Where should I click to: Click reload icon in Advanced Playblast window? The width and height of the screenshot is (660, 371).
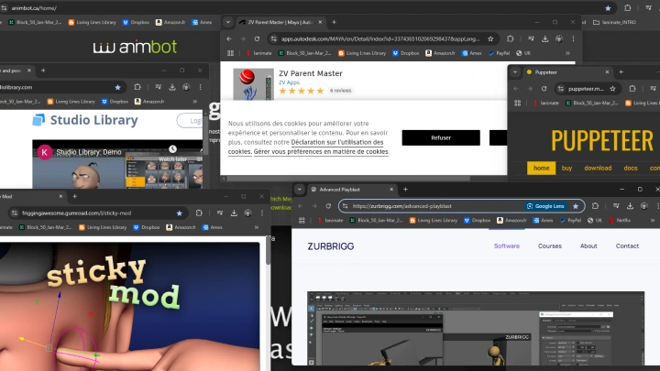pyautogui.click(x=328, y=206)
